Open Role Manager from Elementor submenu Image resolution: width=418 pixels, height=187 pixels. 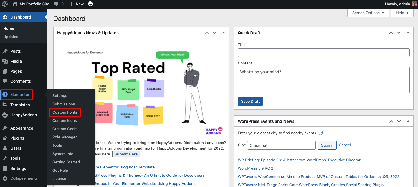point(65,137)
